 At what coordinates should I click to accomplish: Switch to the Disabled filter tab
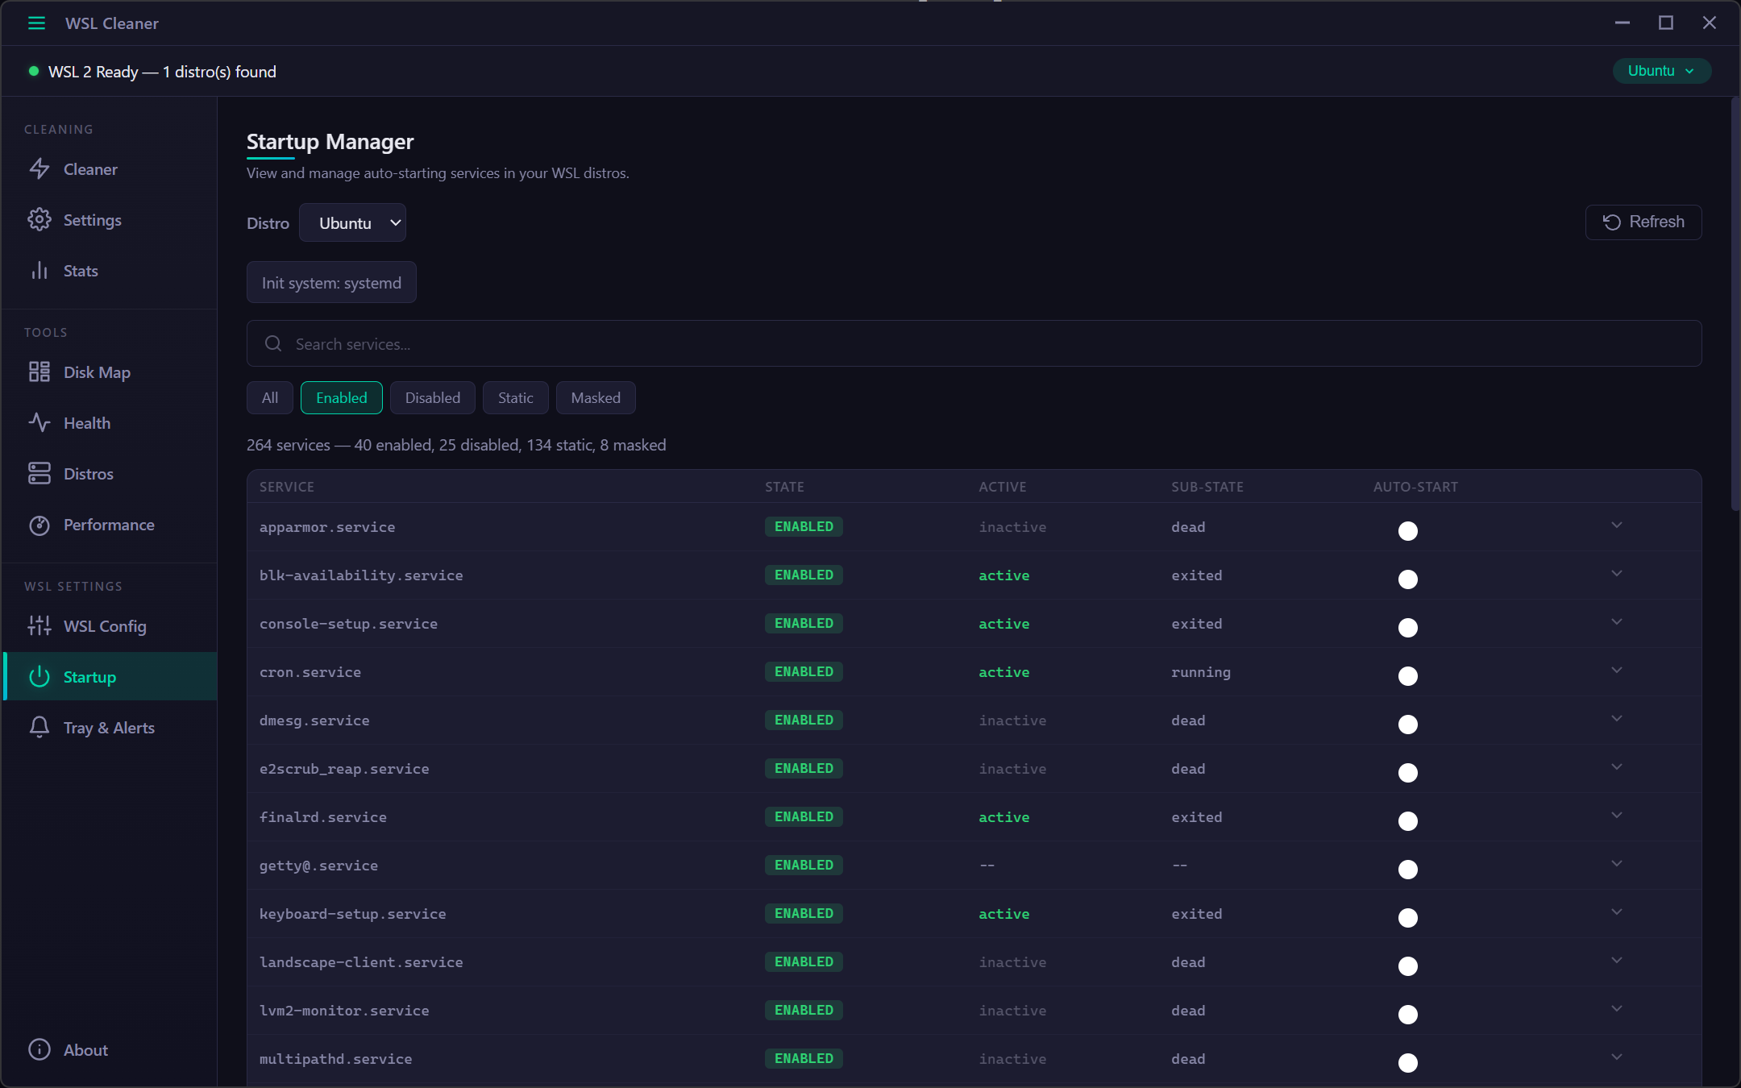pos(432,397)
